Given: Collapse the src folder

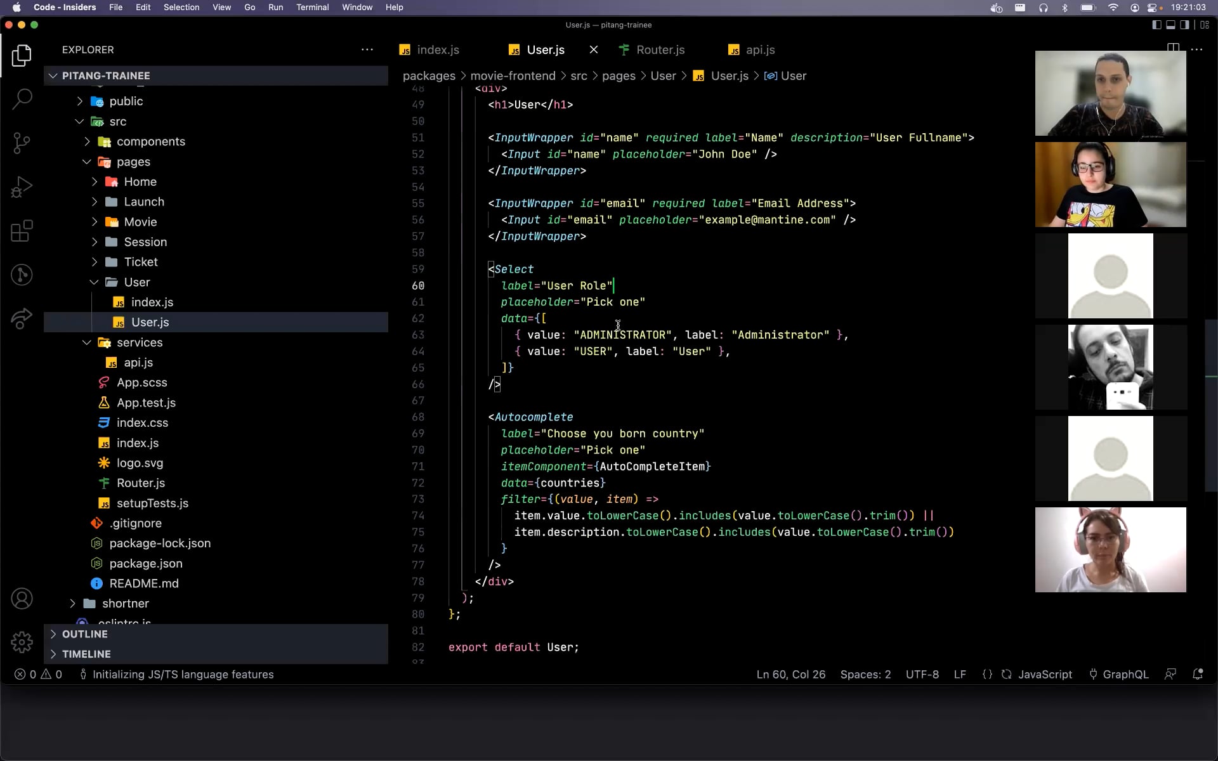Looking at the screenshot, I should (216, 121).
